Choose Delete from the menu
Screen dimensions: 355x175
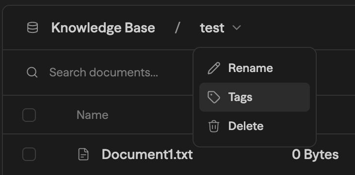pyautogui.click(x=255, y=126)
